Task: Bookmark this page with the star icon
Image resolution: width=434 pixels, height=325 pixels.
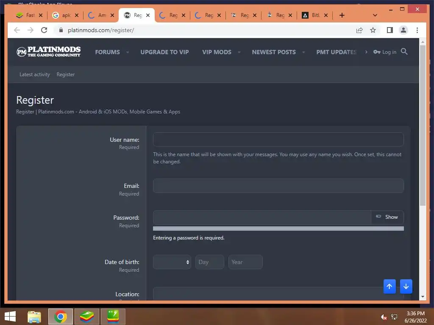Action: [373, 30]
